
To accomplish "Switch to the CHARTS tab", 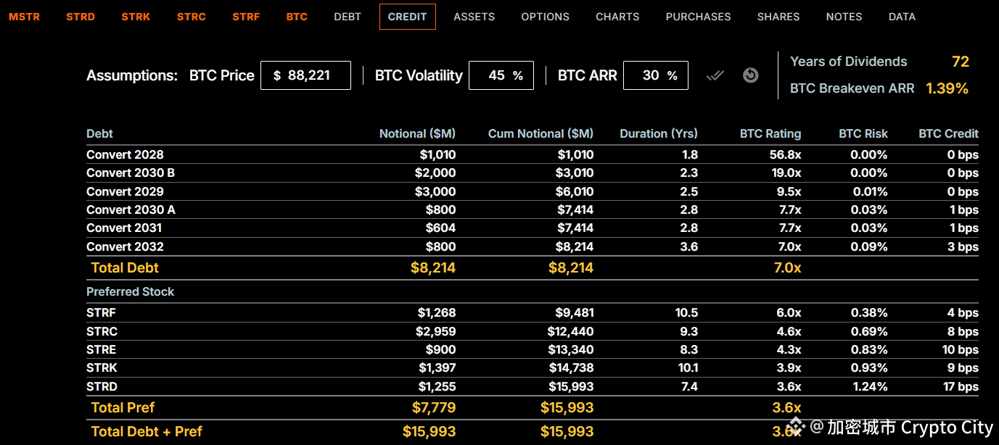I will [x=617, y=17].
